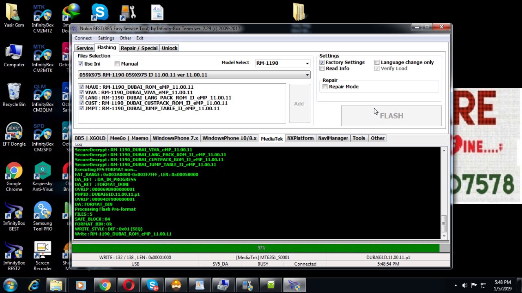
Task: Open the Recycle Bin
Action: coord(14,95)
